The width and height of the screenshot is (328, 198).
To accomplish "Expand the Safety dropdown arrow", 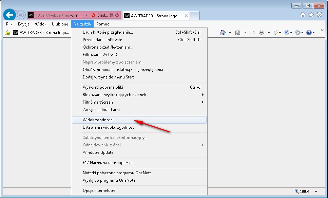I will pyautogui.click(x=291, y=33).
